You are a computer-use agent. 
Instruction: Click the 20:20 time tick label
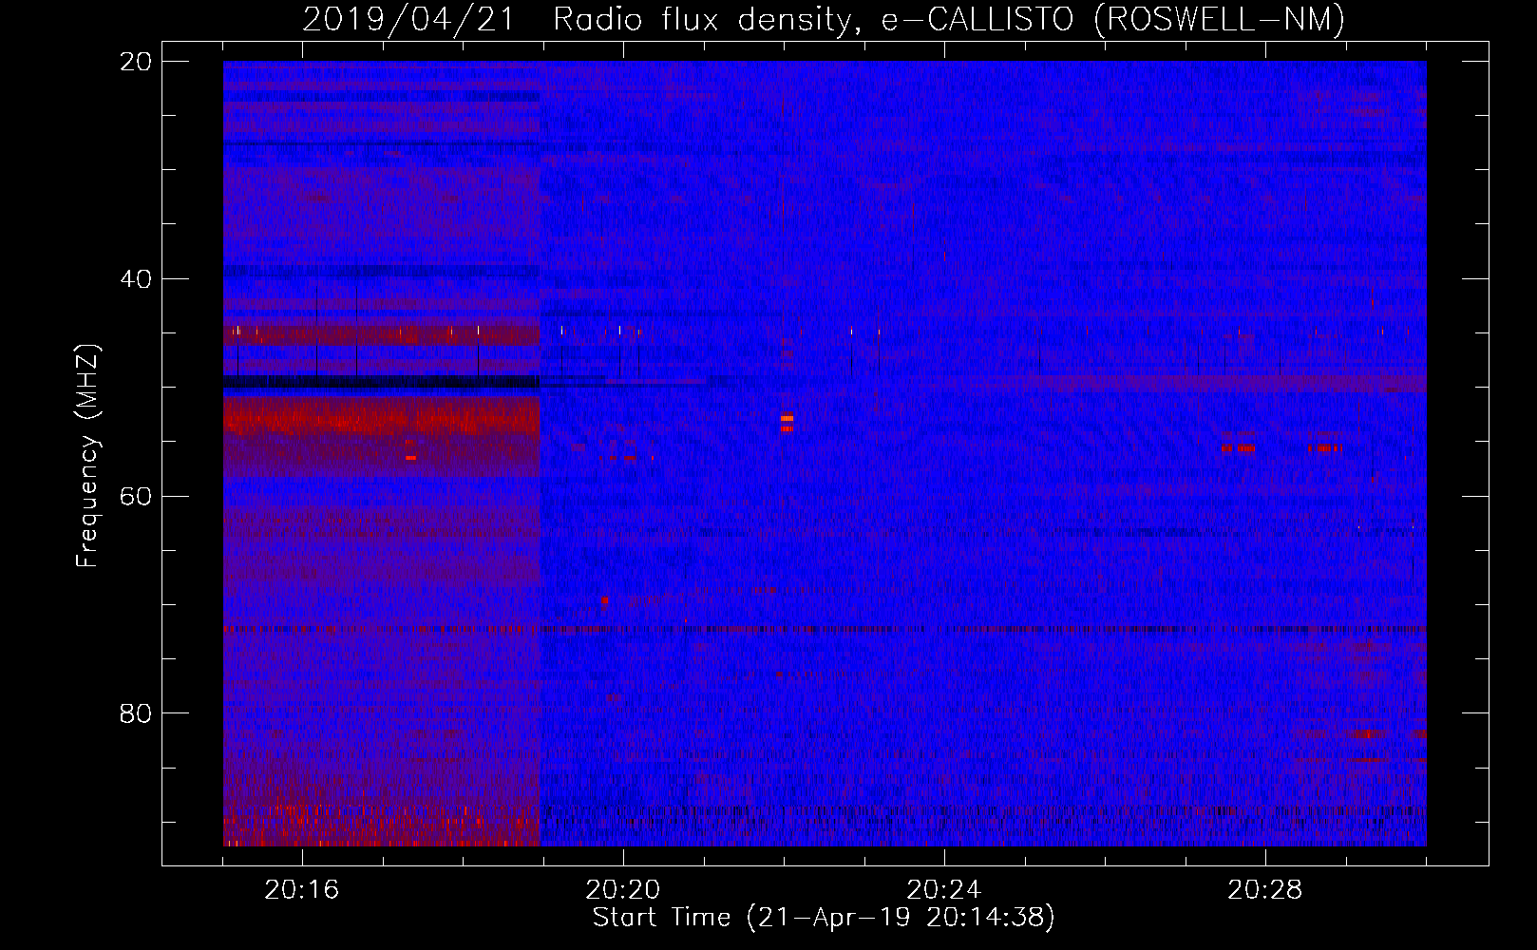pyautogui.click(x=623, y=890)
